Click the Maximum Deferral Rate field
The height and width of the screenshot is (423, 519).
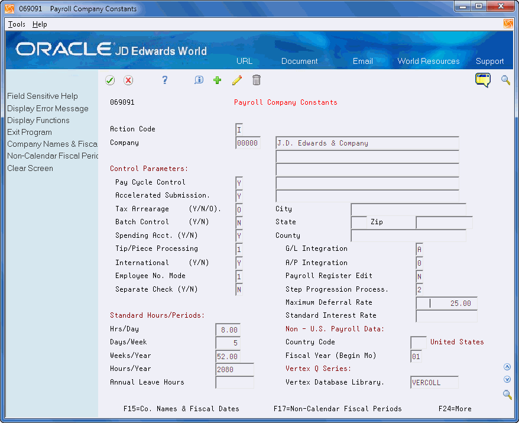point(446,303)
